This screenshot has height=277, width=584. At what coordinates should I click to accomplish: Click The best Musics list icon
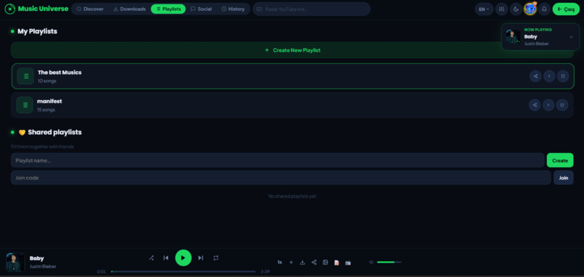25,76
